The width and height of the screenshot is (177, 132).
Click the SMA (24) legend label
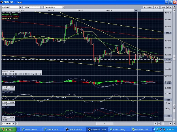(10, 18)
